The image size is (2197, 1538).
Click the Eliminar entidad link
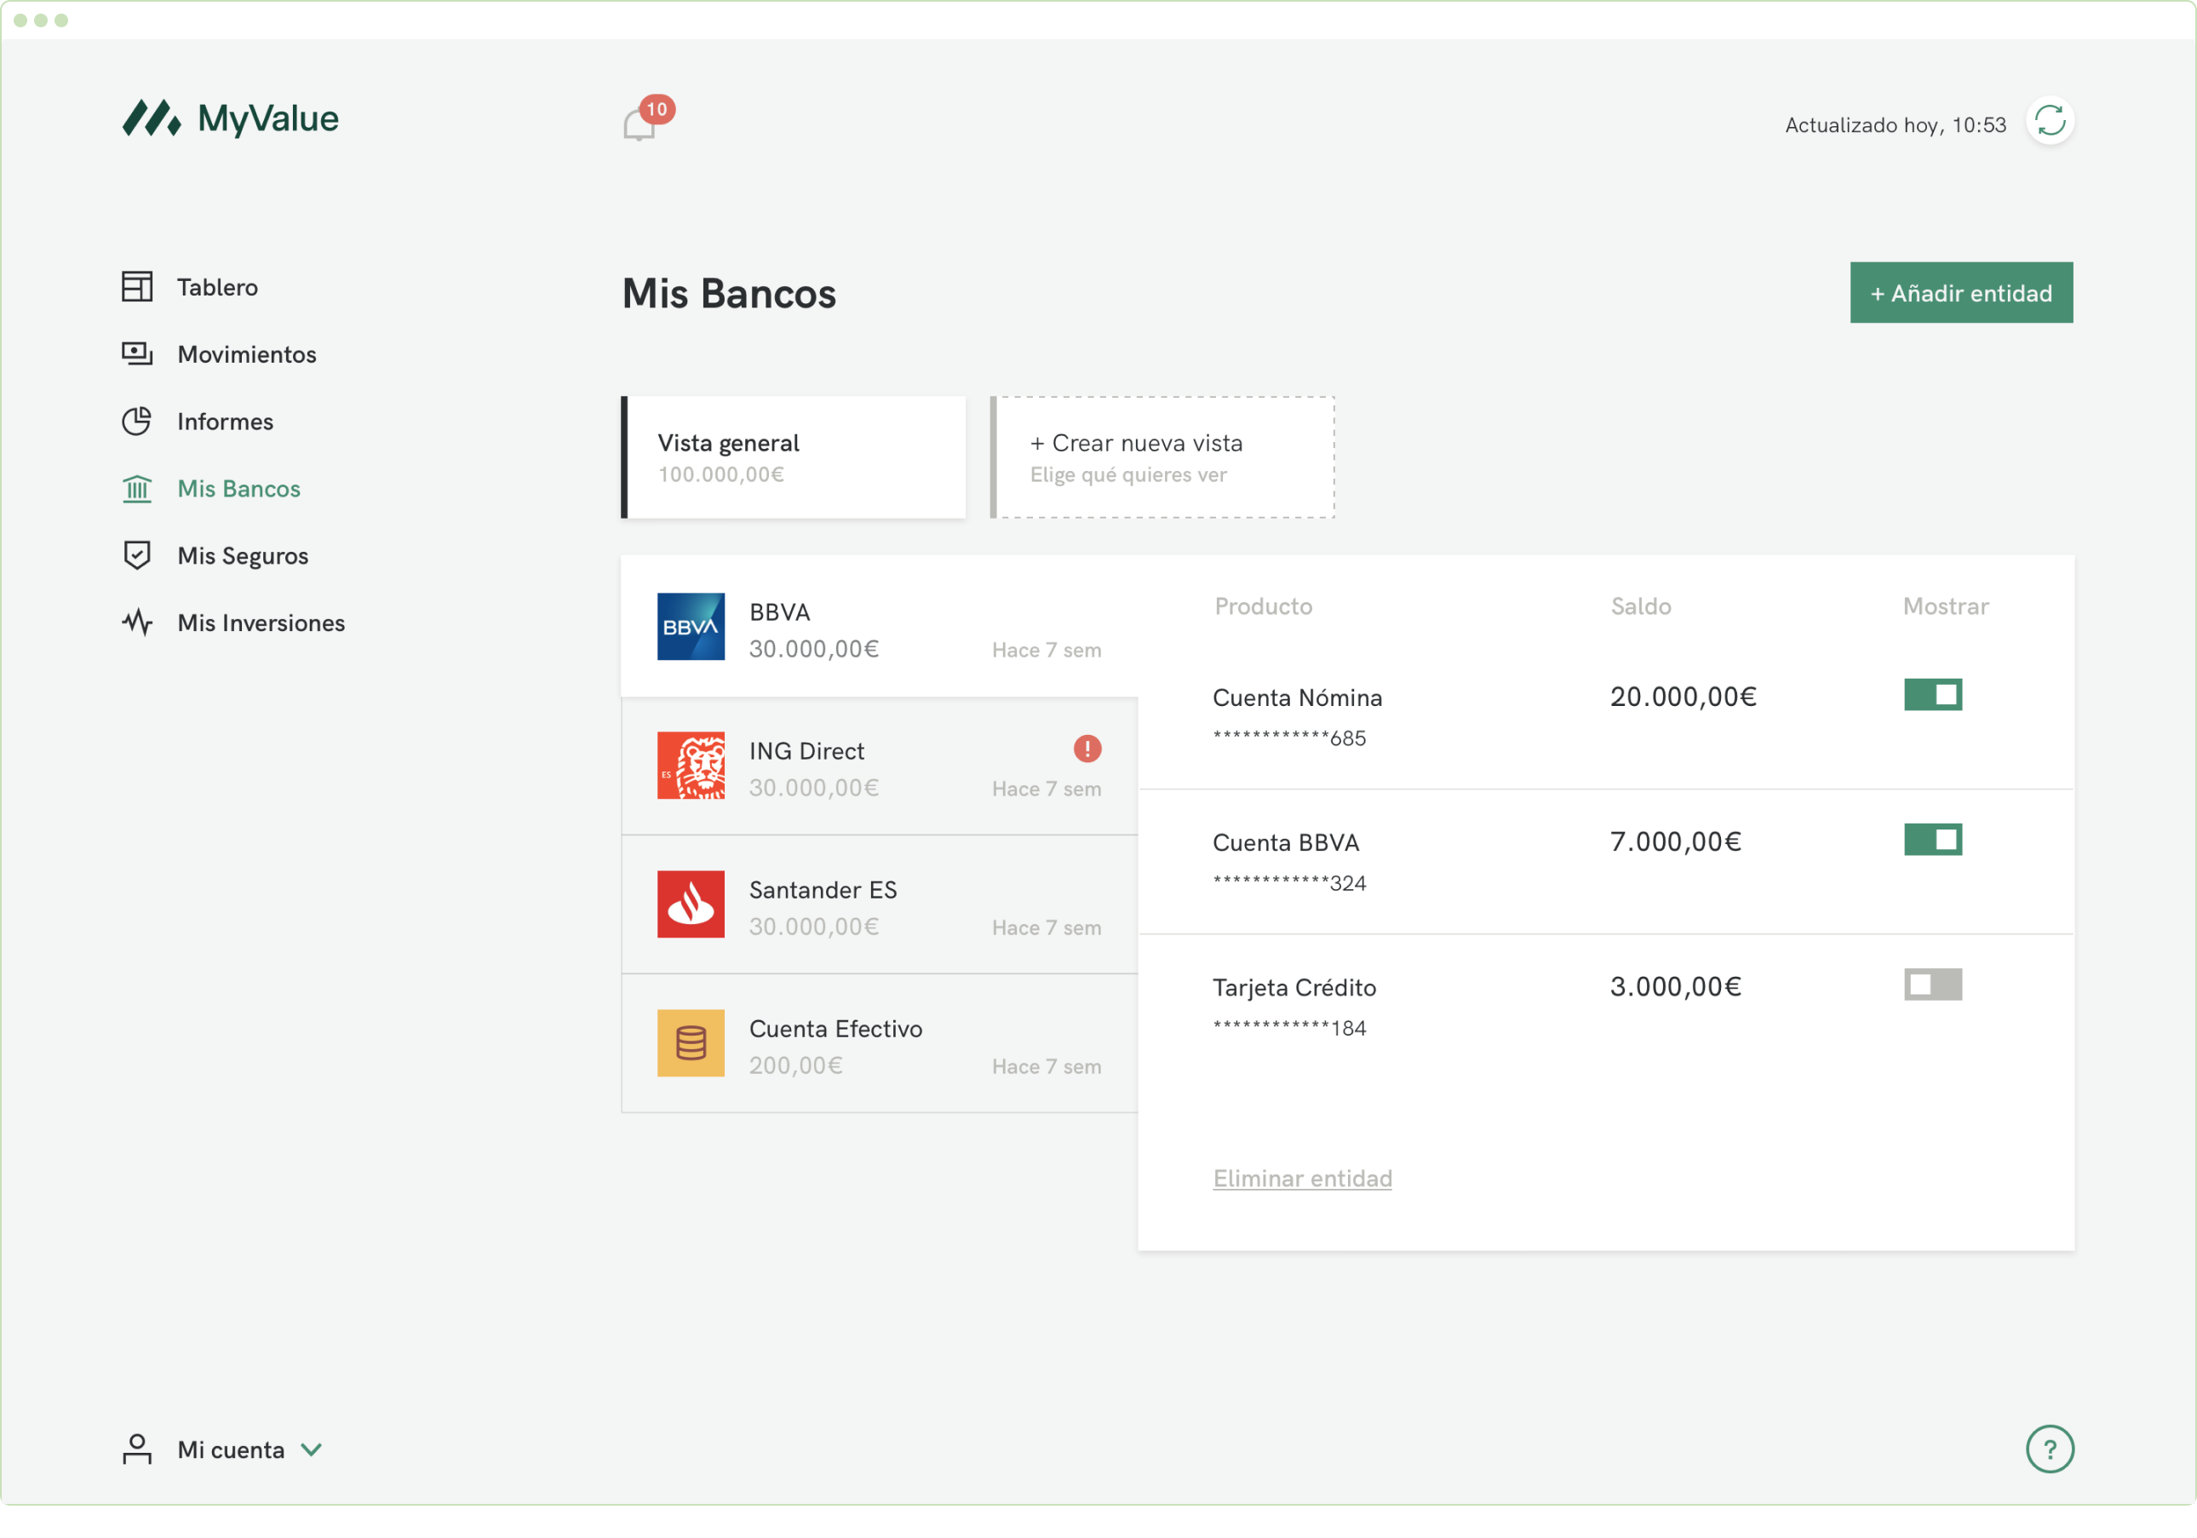(1301, 1178)
